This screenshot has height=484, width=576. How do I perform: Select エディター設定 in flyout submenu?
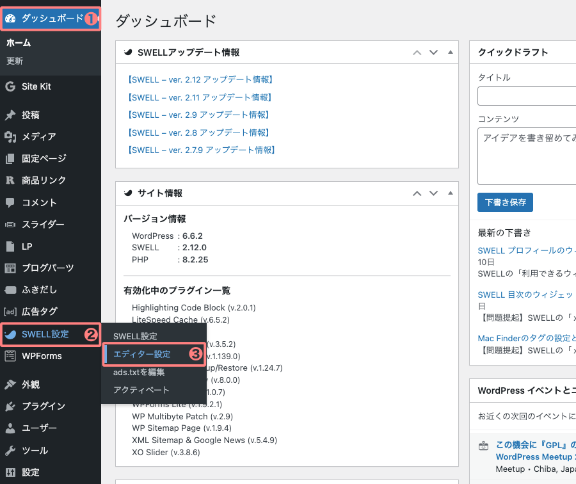click(x=142, y=354)
